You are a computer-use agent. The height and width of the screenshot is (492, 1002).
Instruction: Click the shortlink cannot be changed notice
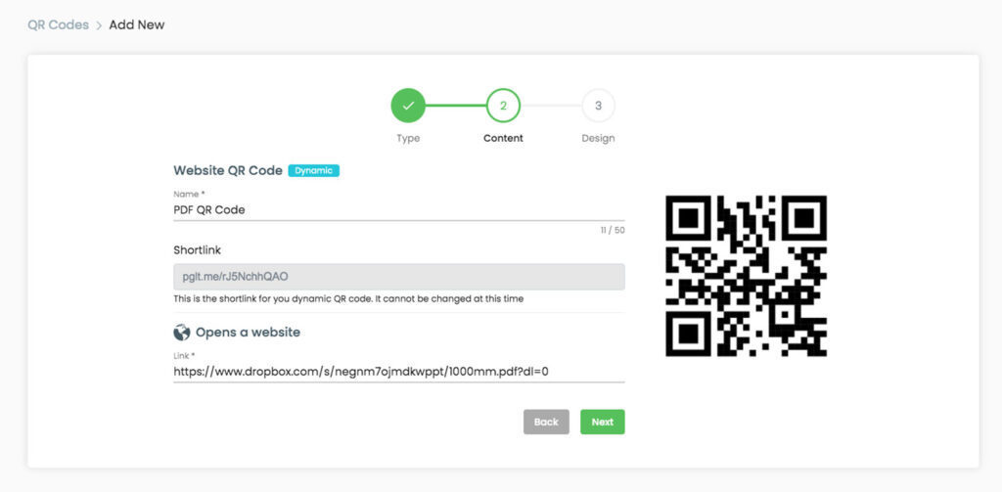point(348,298)
